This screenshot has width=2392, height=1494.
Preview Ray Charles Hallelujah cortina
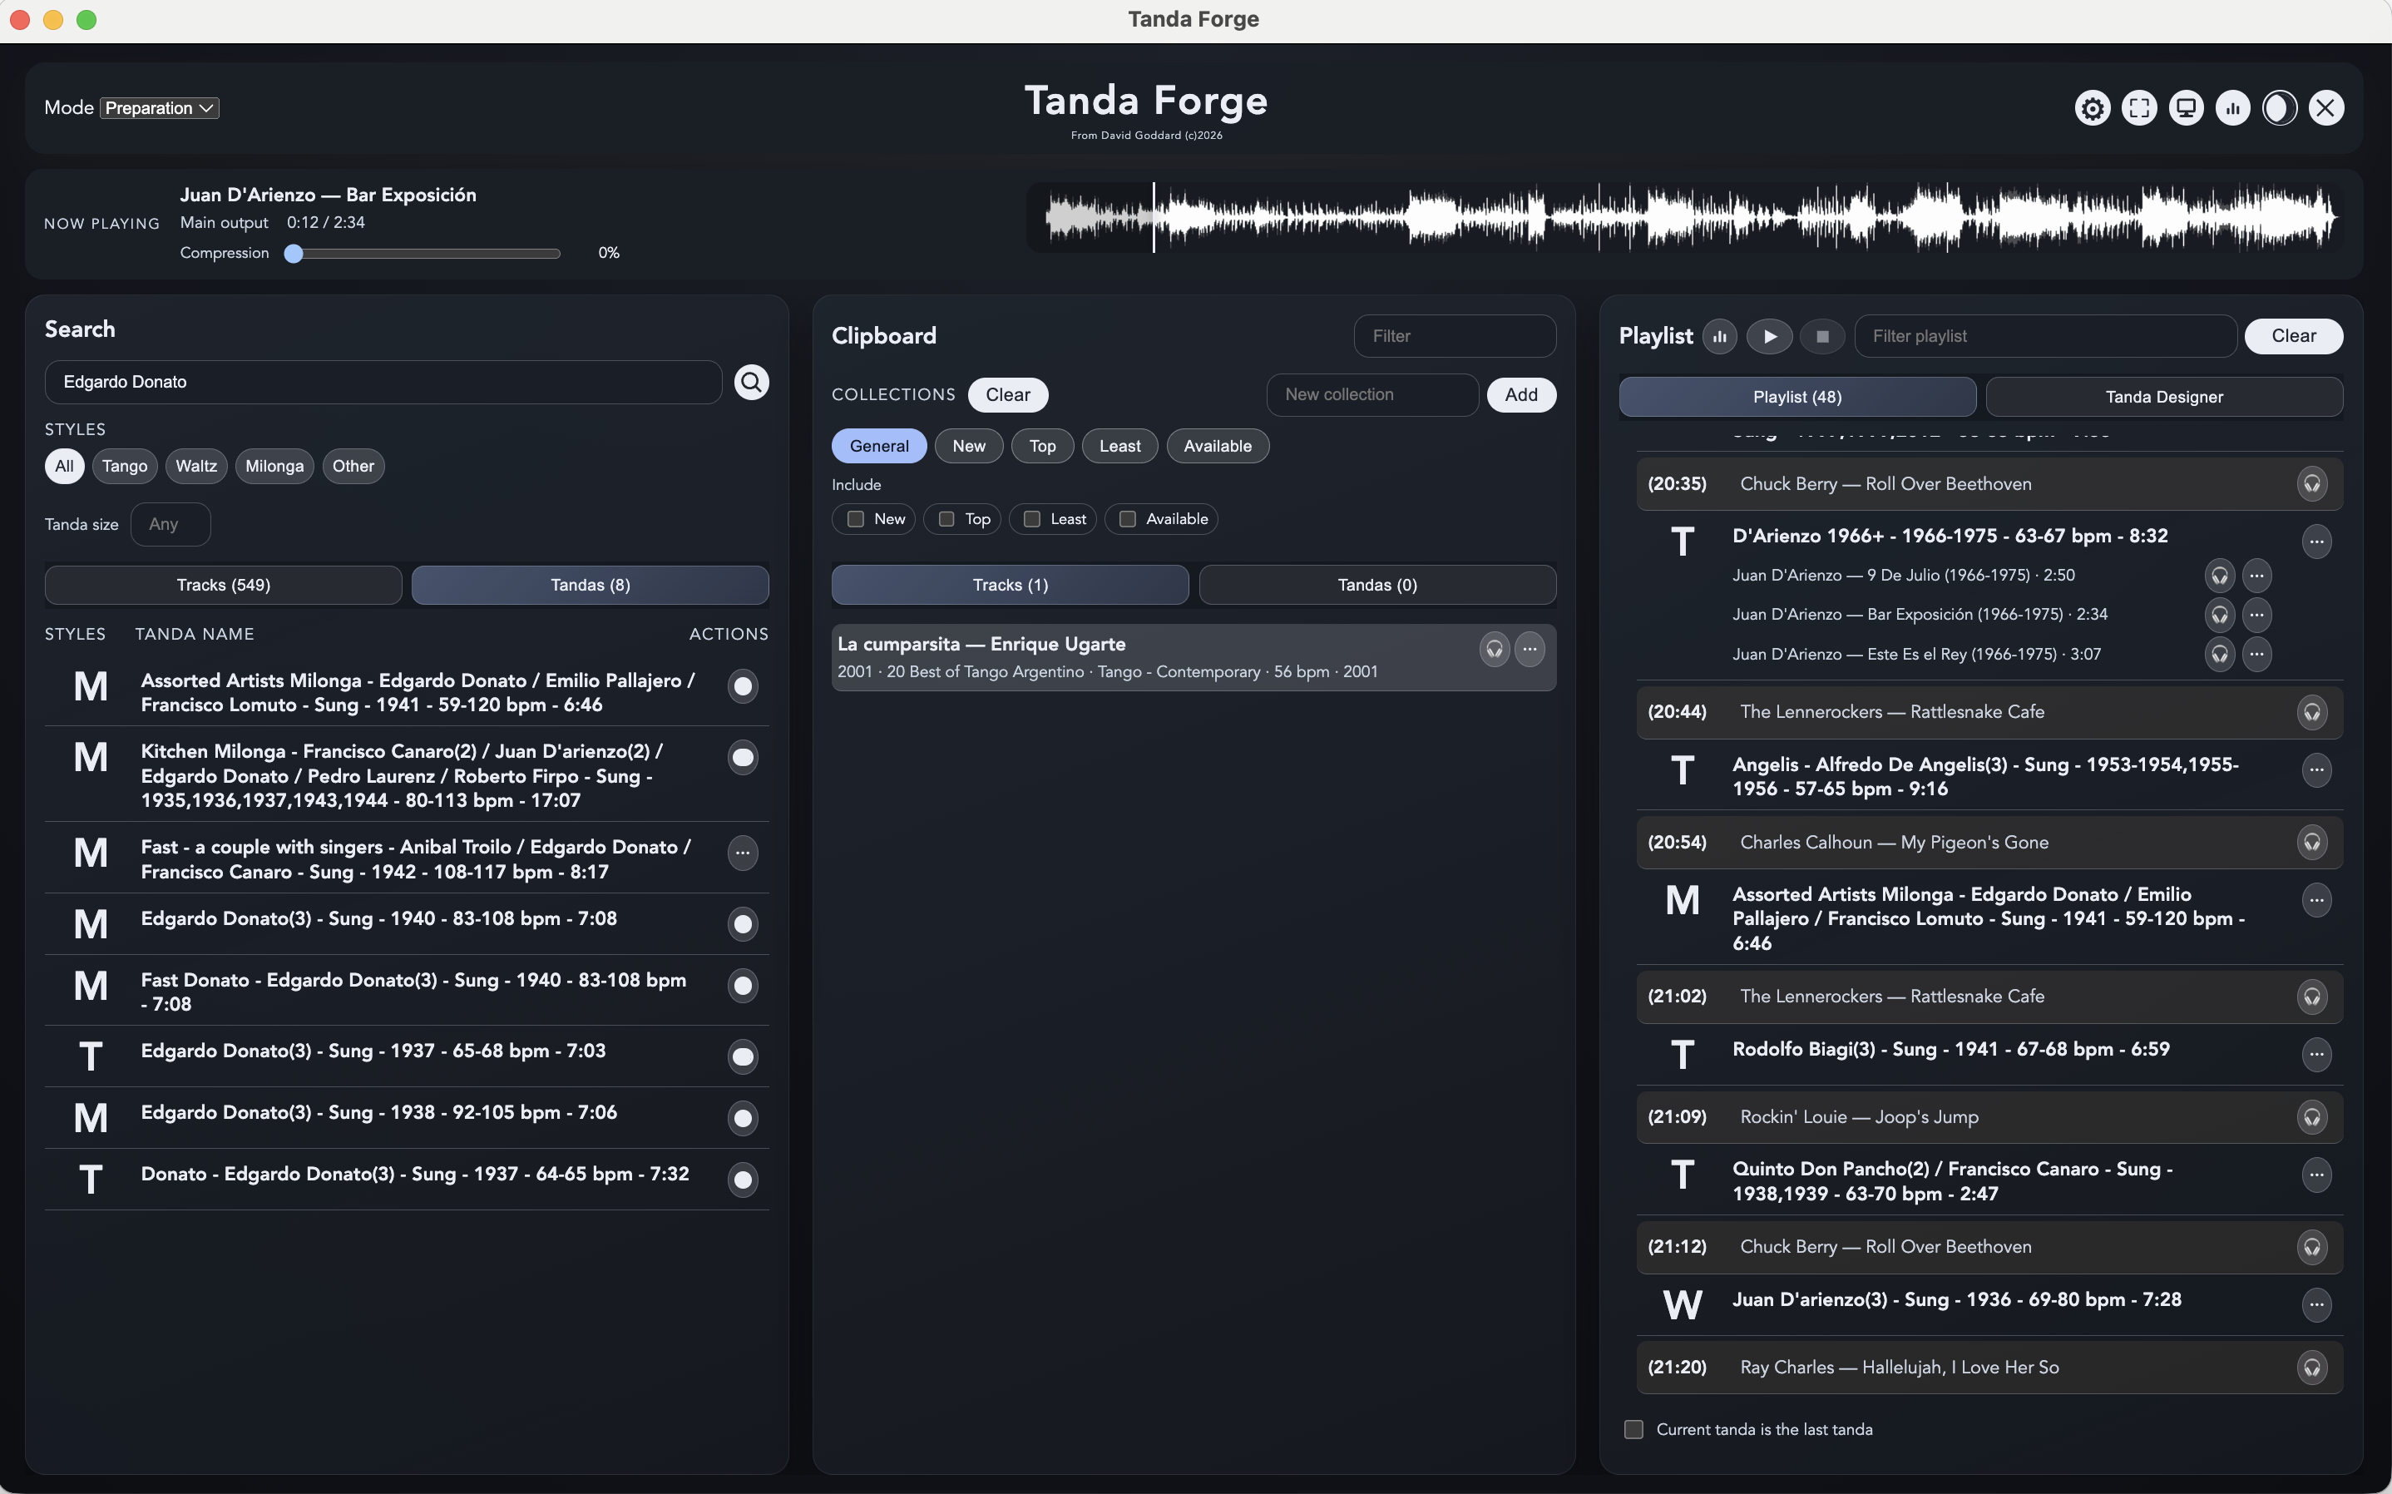[x=2312, y=1368]
